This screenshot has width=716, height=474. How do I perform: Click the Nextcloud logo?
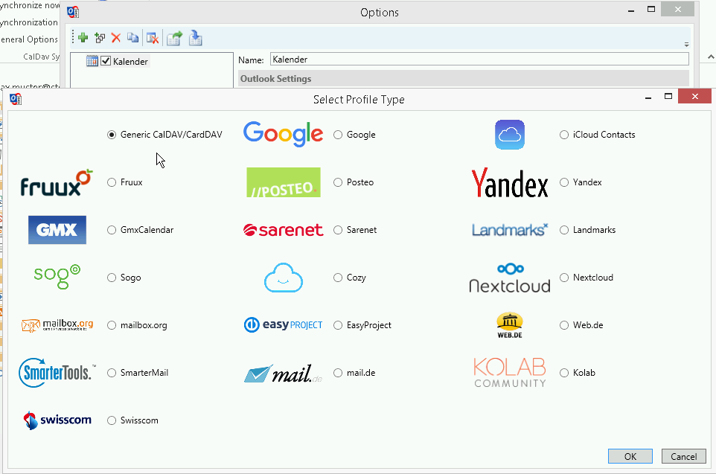point(510,278)
